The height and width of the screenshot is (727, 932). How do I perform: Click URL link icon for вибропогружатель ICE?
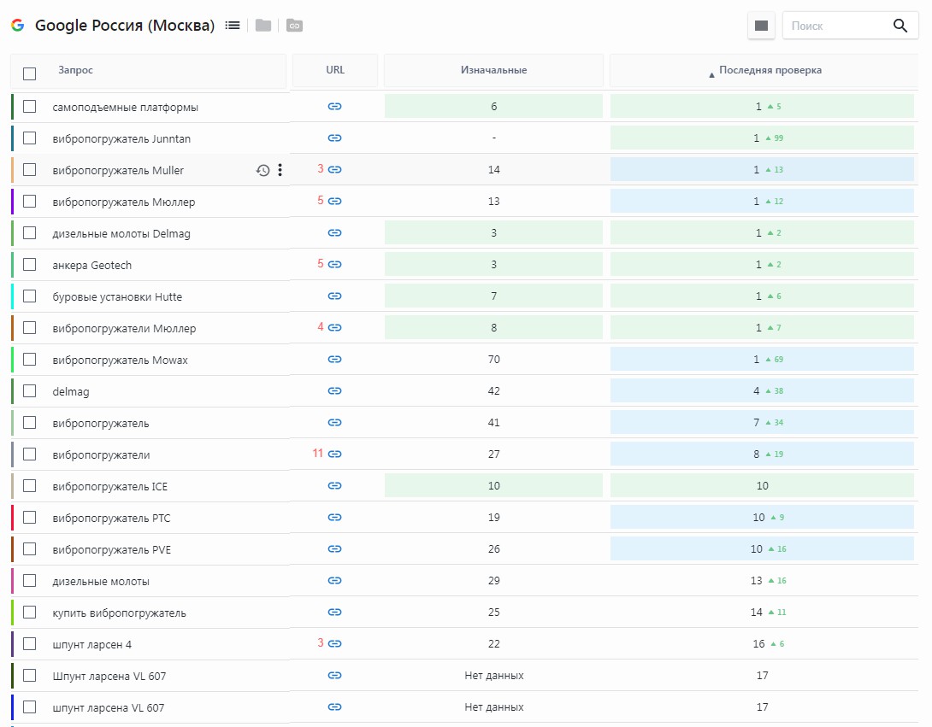click(335, 486)
